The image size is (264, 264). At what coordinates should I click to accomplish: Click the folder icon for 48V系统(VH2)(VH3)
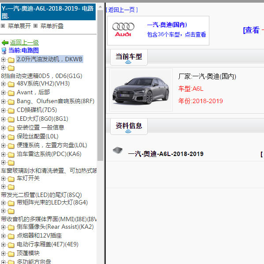pos(11,84)
